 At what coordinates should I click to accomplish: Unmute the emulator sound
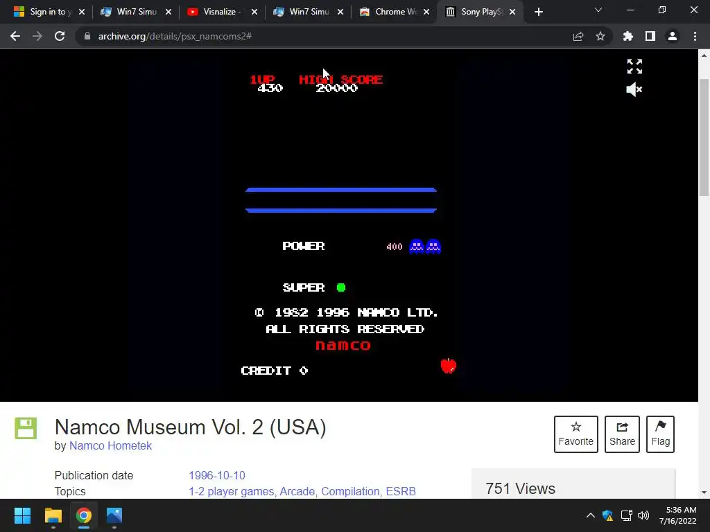click(x=634, y=89)
